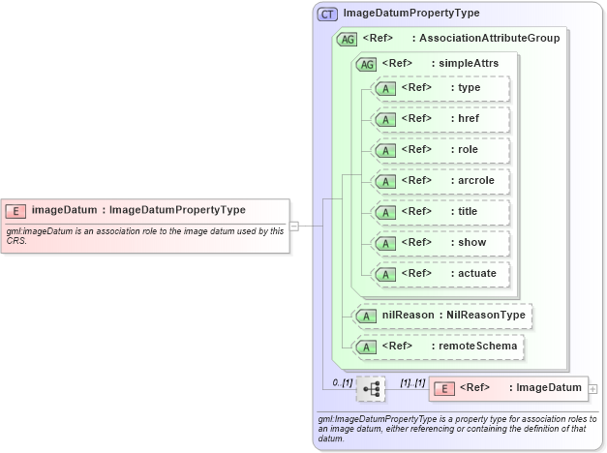Viewport: 607px width, 453px height.
Task: Select ': remoteSchema' label
Action: pyautogui.click(x=474, y=347)
